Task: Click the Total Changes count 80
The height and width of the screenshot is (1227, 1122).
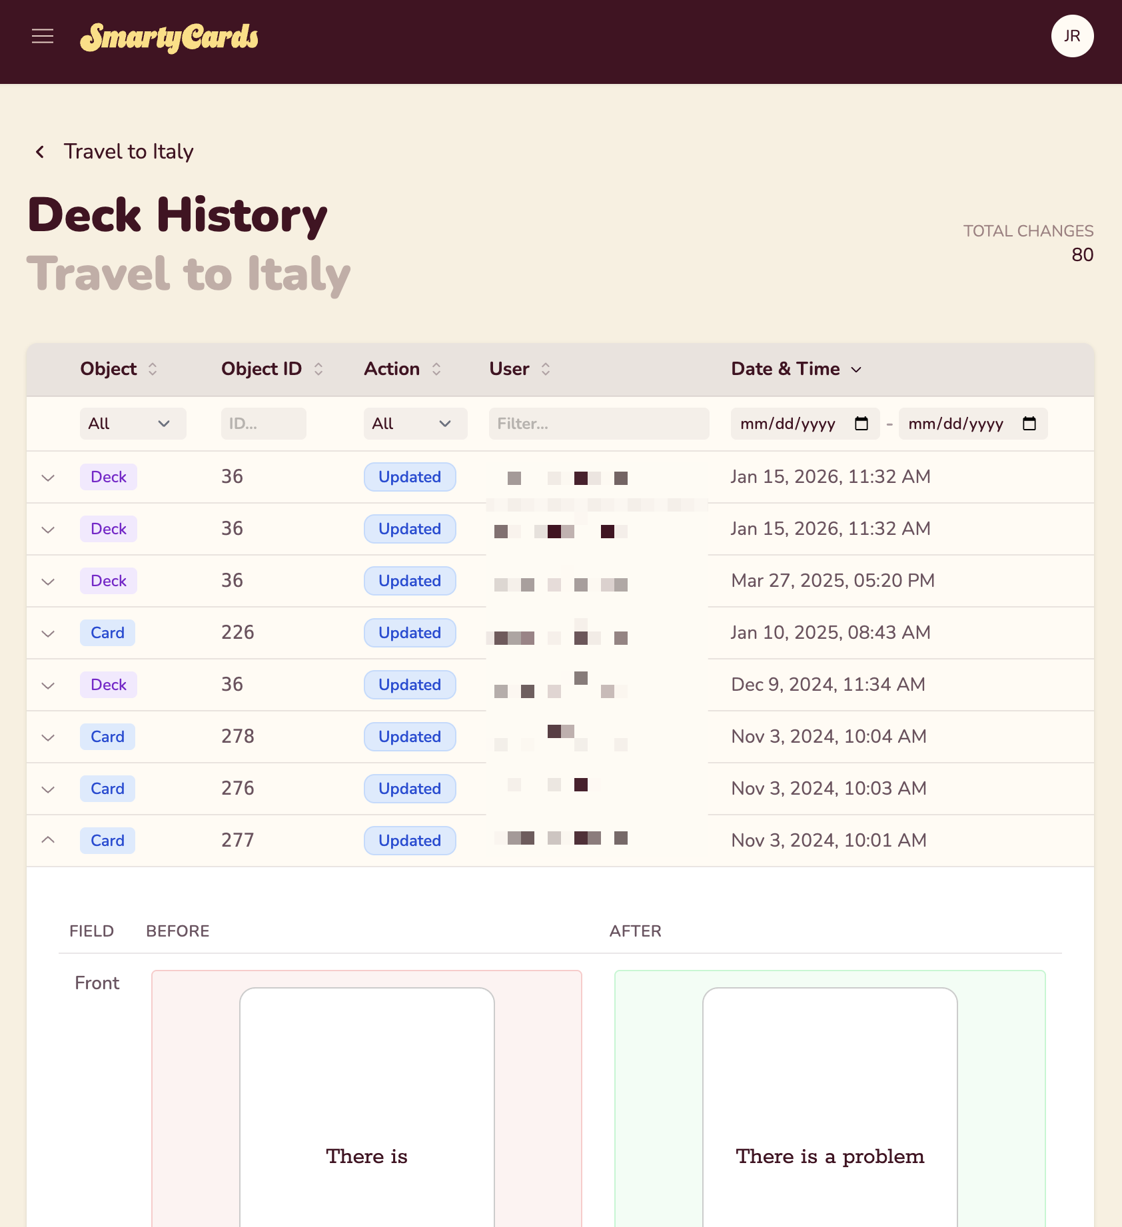Action: tap(1083, 254)
